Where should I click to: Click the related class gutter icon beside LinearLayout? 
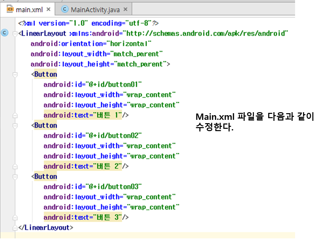[5, 33]
